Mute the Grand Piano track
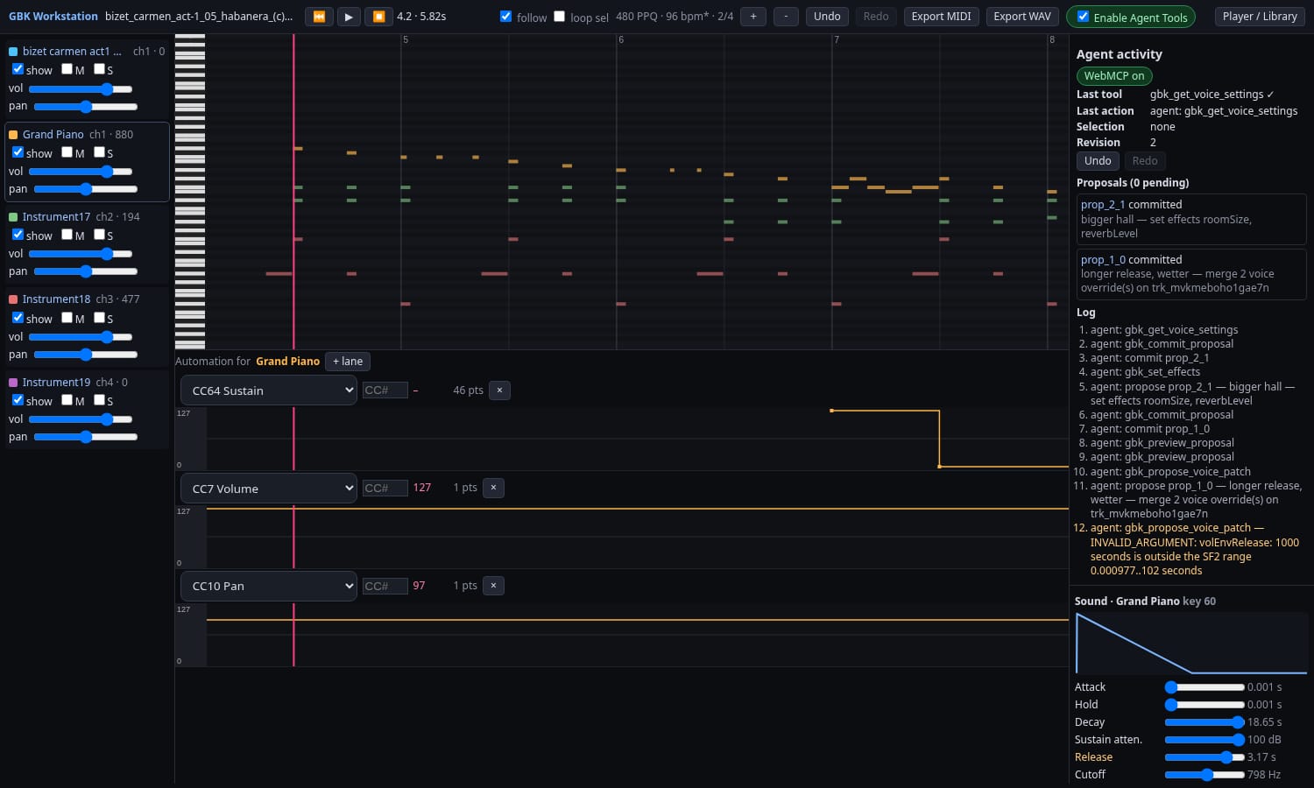Image resolution: width=1314 pixels, height=788 pixels. [x=67, y=152]
